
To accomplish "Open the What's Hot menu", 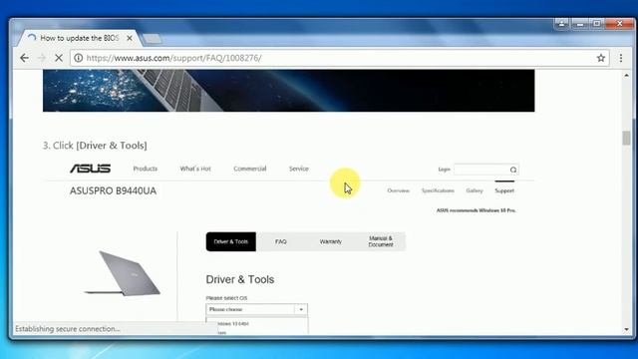I will click(x=195, y=169).
